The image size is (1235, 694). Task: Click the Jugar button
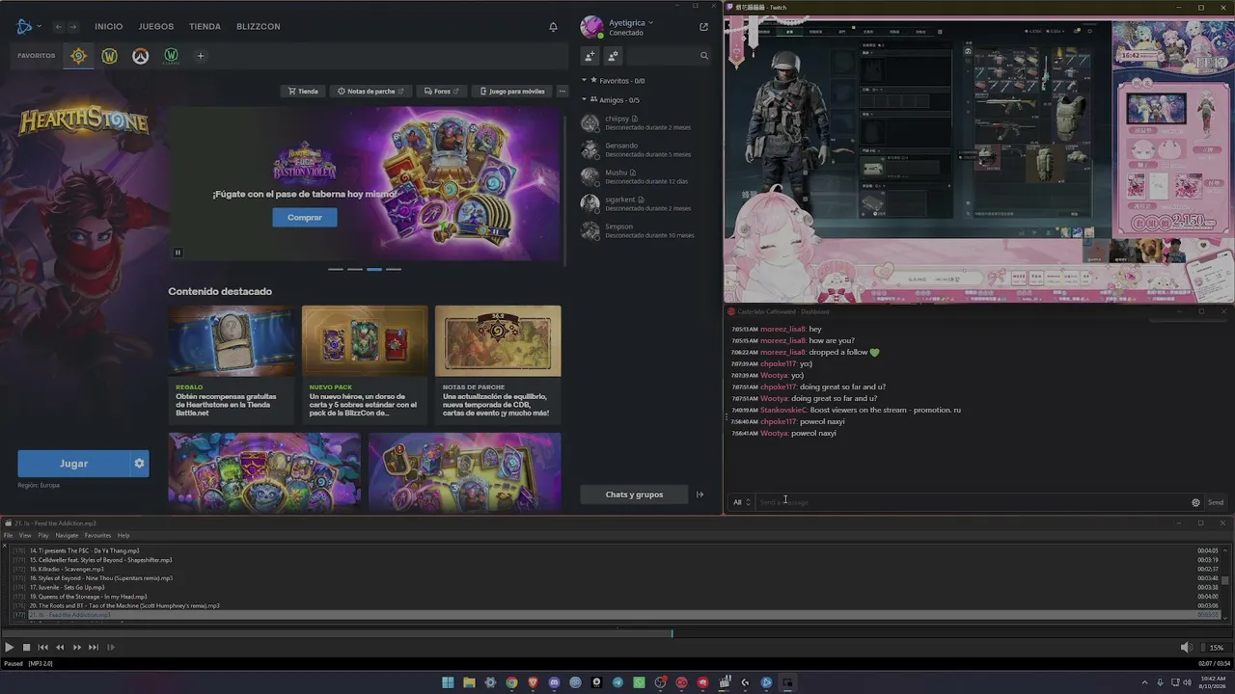point(73,464)
